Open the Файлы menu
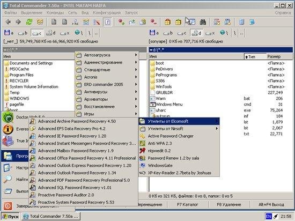 [x=11, y=12]
